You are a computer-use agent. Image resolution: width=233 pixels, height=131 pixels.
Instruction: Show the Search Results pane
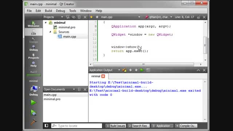[x=138, y=126]
